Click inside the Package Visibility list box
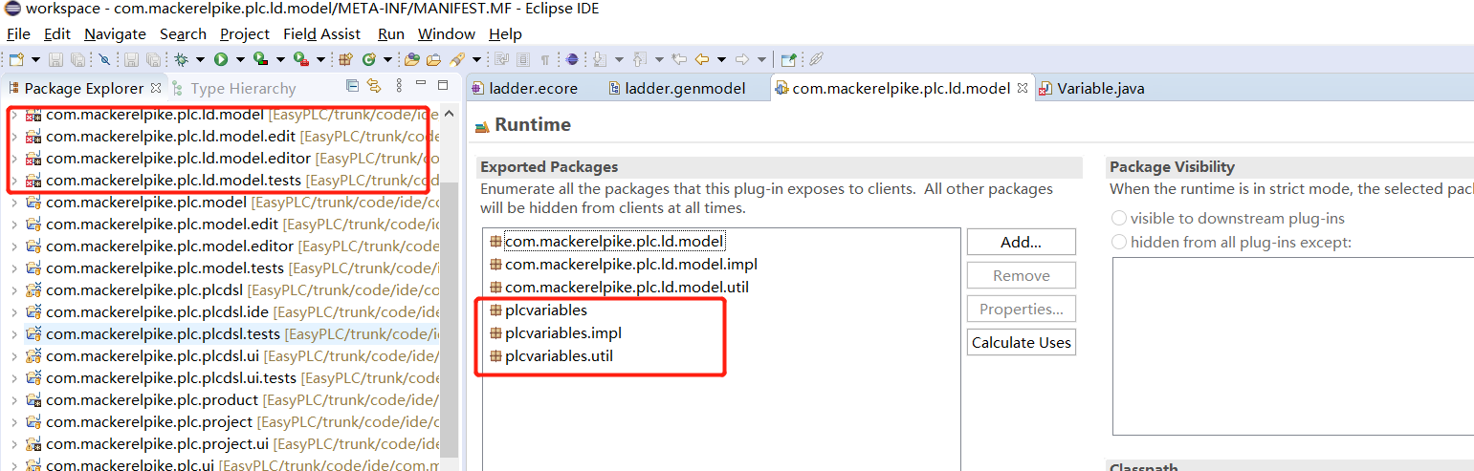Screen dimensions: 1474x471 click(x=1293, y=346)
